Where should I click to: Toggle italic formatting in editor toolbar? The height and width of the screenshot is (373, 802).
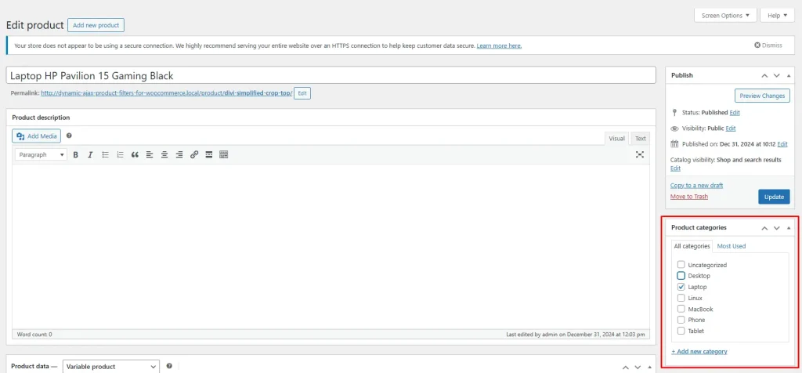[90, 154]
